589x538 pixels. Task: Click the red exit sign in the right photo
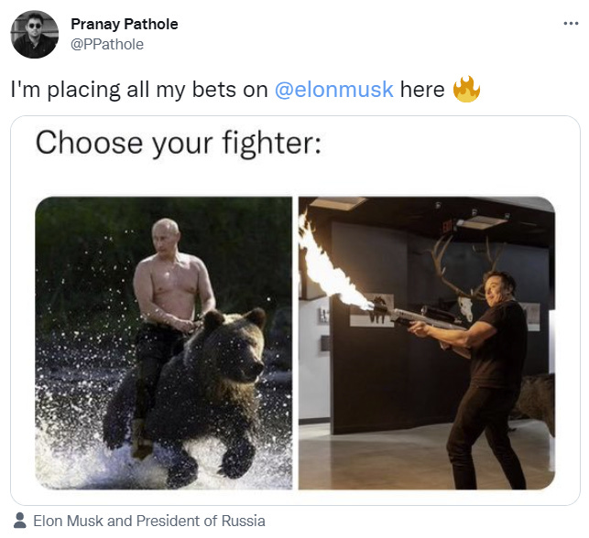(x=447, y=227)
